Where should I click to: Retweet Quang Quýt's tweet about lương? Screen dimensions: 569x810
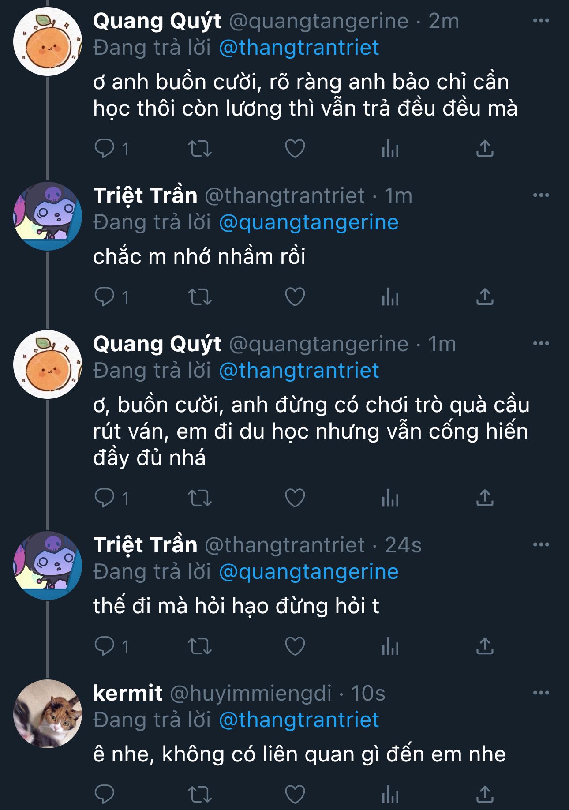[200, 148]
